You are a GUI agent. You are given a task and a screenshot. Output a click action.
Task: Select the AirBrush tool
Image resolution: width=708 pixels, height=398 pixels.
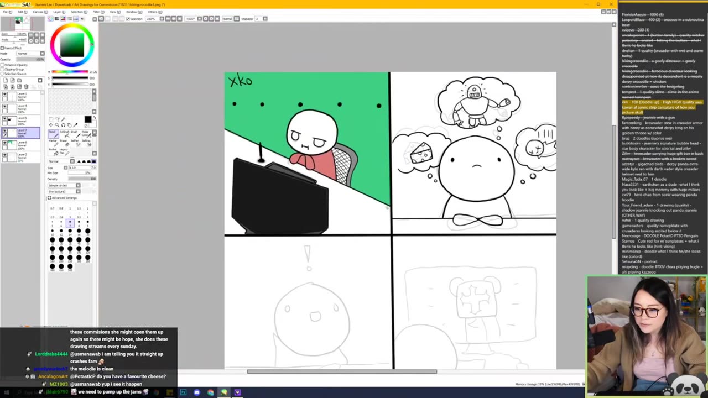point(64,134)
